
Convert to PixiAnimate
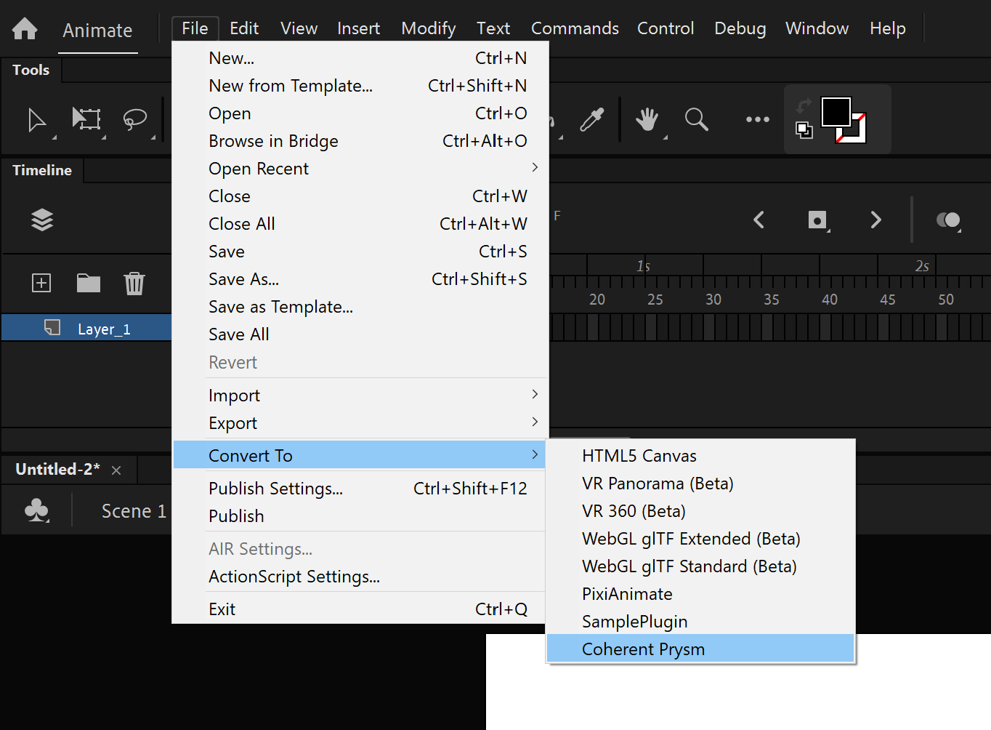(x=700, y=594)
